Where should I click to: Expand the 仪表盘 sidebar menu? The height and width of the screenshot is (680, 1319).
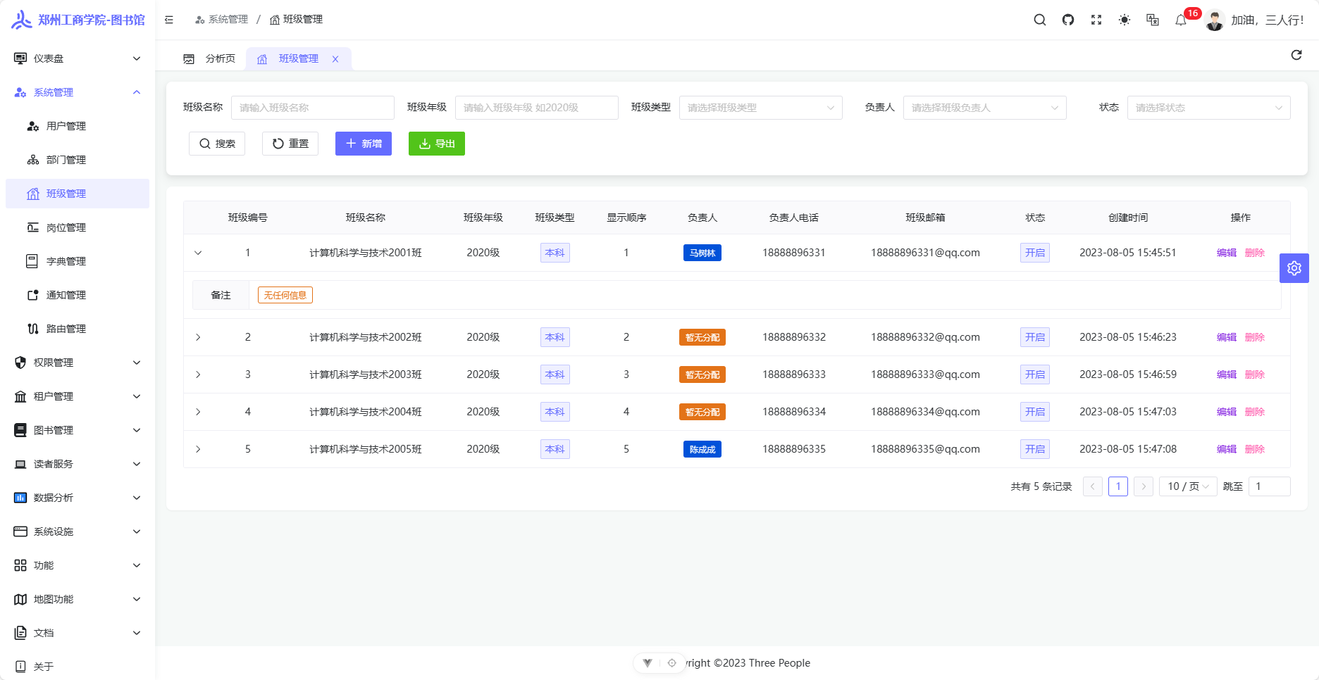pos(78,58)
